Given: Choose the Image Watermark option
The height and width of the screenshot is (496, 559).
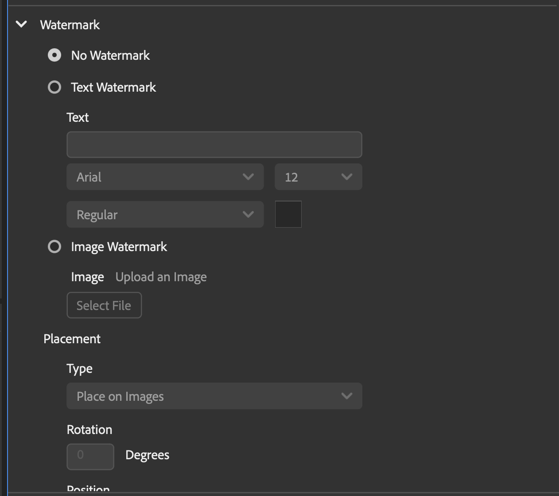Looking at the screenshot, I should point(54,247).
